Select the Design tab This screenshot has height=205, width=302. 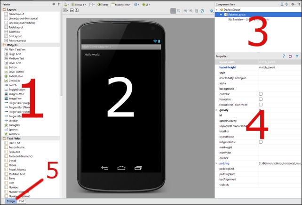click(x=10, y=201)
